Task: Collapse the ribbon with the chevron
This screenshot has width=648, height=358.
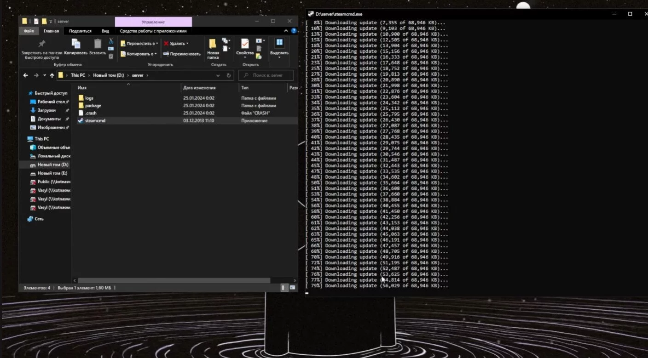Action: 286,31
